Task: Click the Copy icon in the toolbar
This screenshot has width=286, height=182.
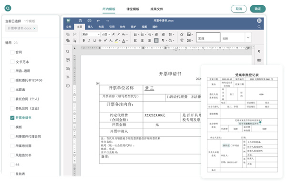Action: pos(68,34)
